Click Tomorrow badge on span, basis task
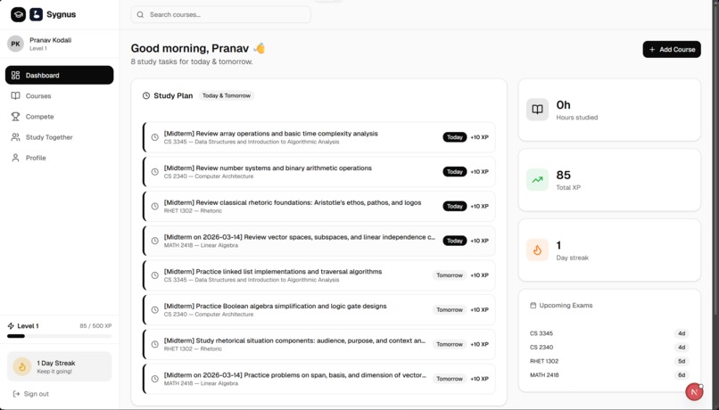The image size is (719, 410). [x=450, y=379]
